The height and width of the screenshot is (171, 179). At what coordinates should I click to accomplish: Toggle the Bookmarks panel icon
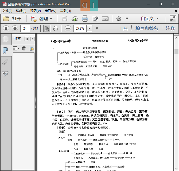point(5,50)
